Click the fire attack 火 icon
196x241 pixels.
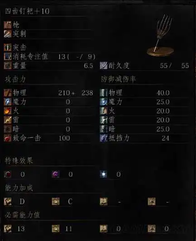pyautogui.click(x=8, y=111)
